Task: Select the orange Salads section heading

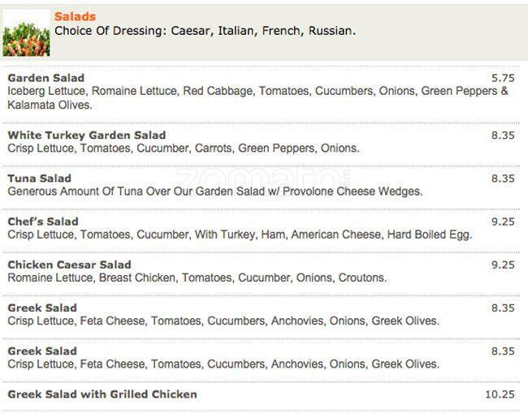Action: [x=75, y=16]
